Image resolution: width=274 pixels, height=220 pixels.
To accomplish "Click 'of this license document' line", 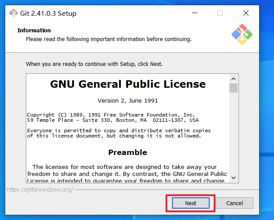I will (114, 136).
